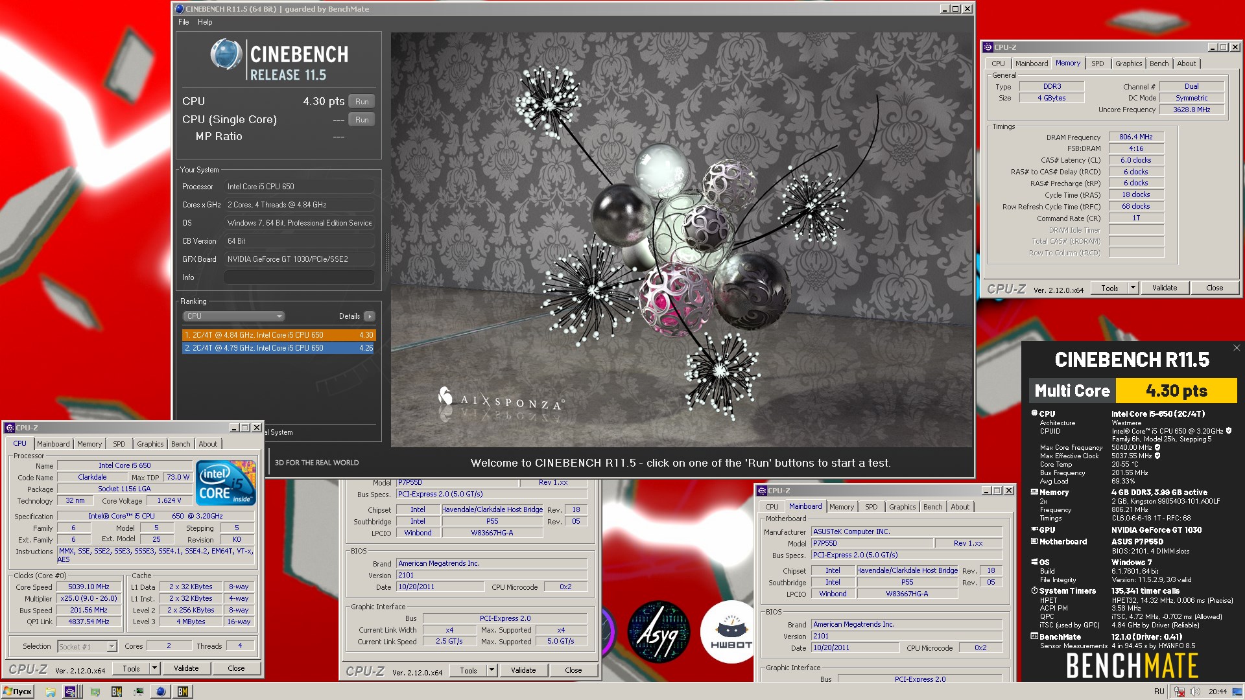Image resolution: width=1245 pixels, height=700 pixels.
Task: Click the volume speaker tray icon
Action: pos(1194,692)
